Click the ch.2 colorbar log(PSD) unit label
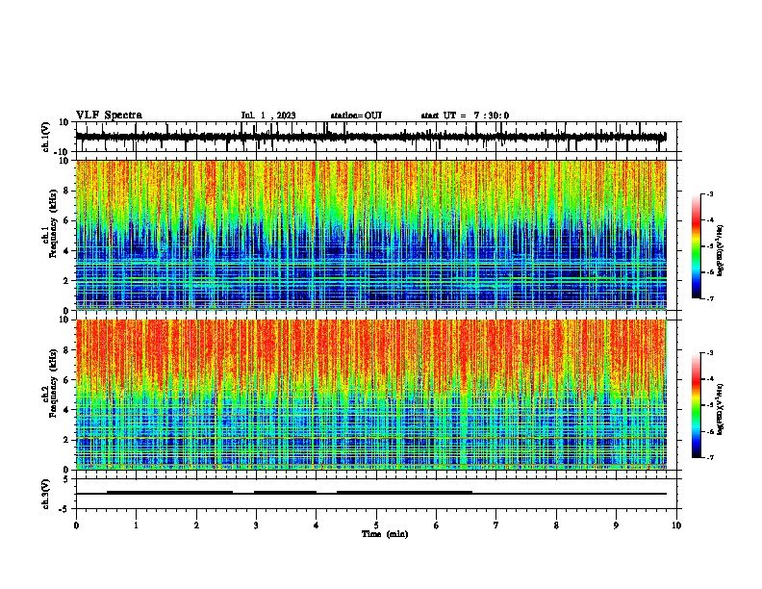Screen dimensions: 762x589 click(720, 410)
